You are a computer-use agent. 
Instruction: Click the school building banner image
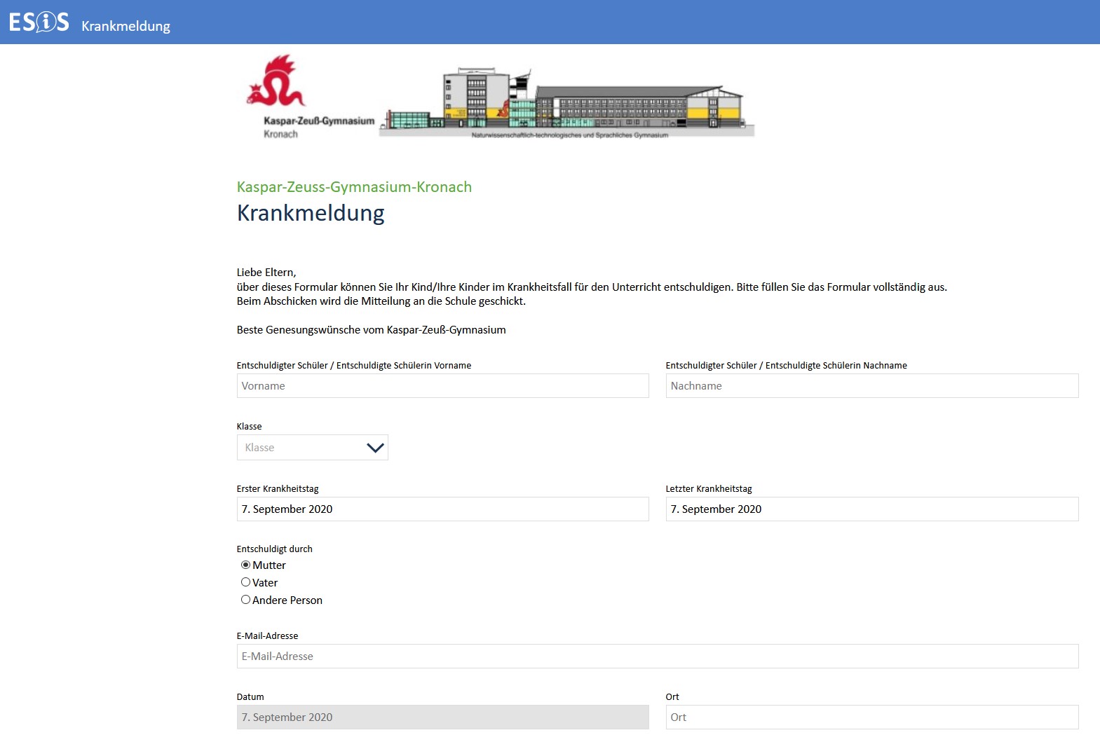(x=567, y=102)
